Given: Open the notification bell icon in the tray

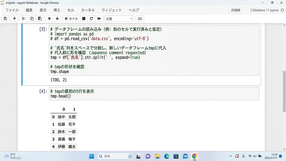Looking at the screenshot, I should [281, 156].
